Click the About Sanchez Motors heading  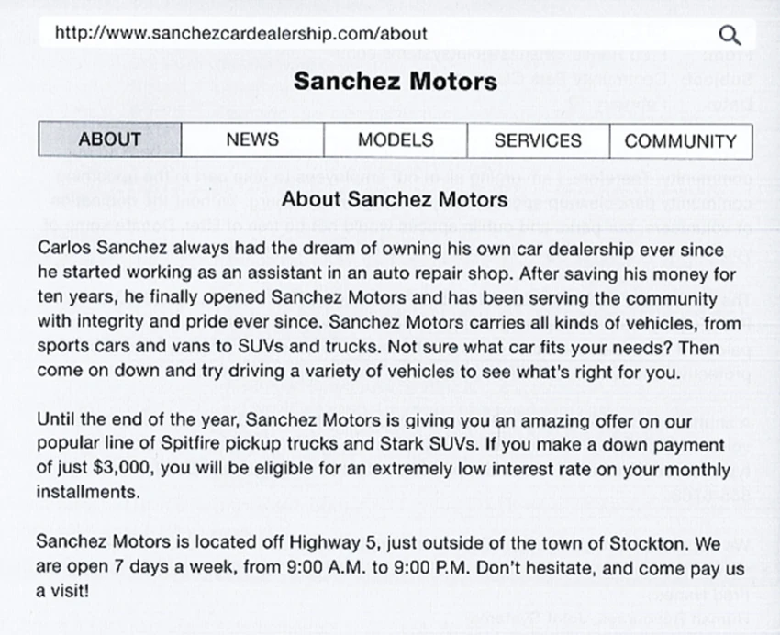pos(395,199)
